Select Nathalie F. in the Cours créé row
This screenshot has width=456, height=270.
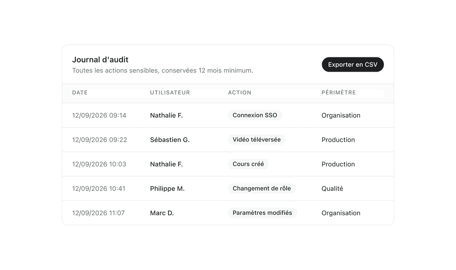click(166, 164)
